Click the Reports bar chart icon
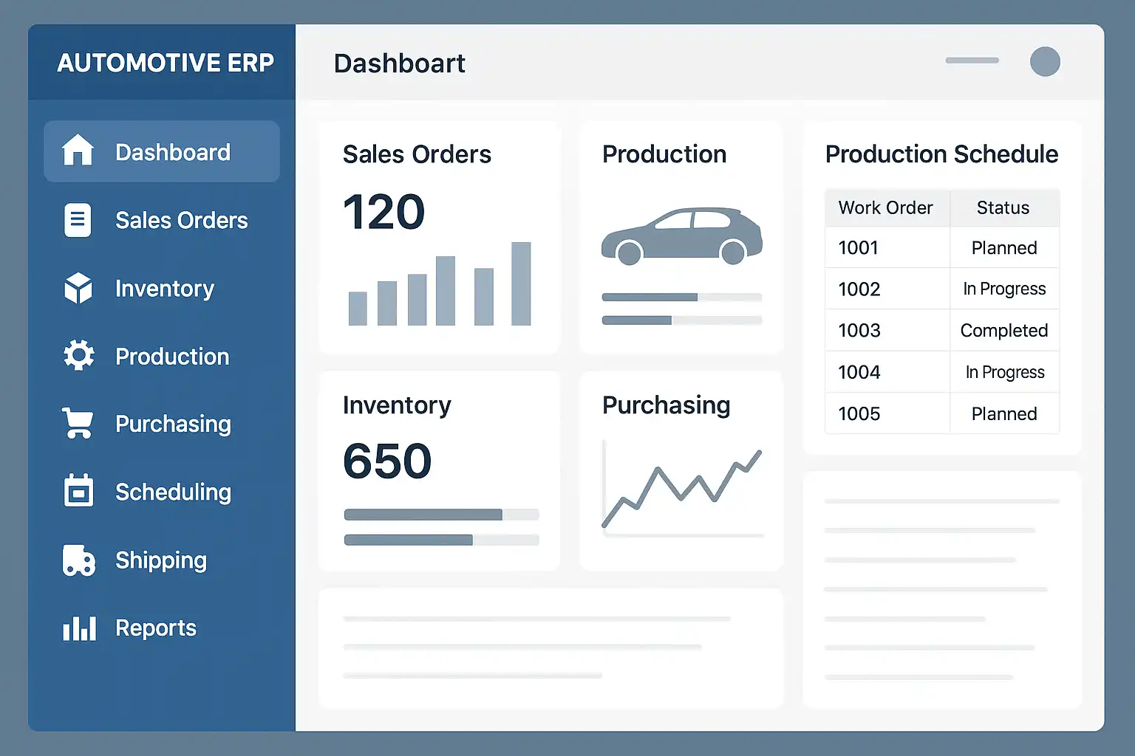This screenshot has width=1135, height=756. [79, 628]
